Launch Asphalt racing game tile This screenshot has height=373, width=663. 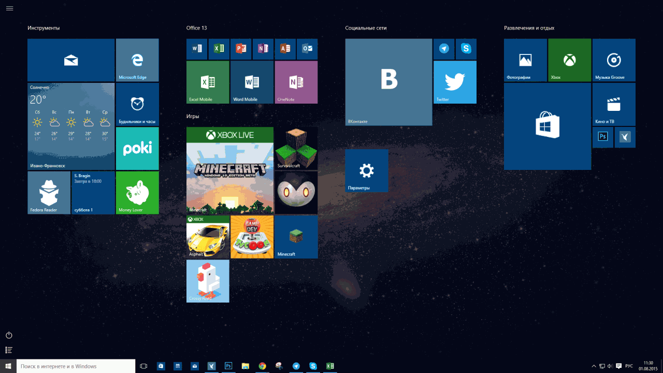tap(208, 237)
